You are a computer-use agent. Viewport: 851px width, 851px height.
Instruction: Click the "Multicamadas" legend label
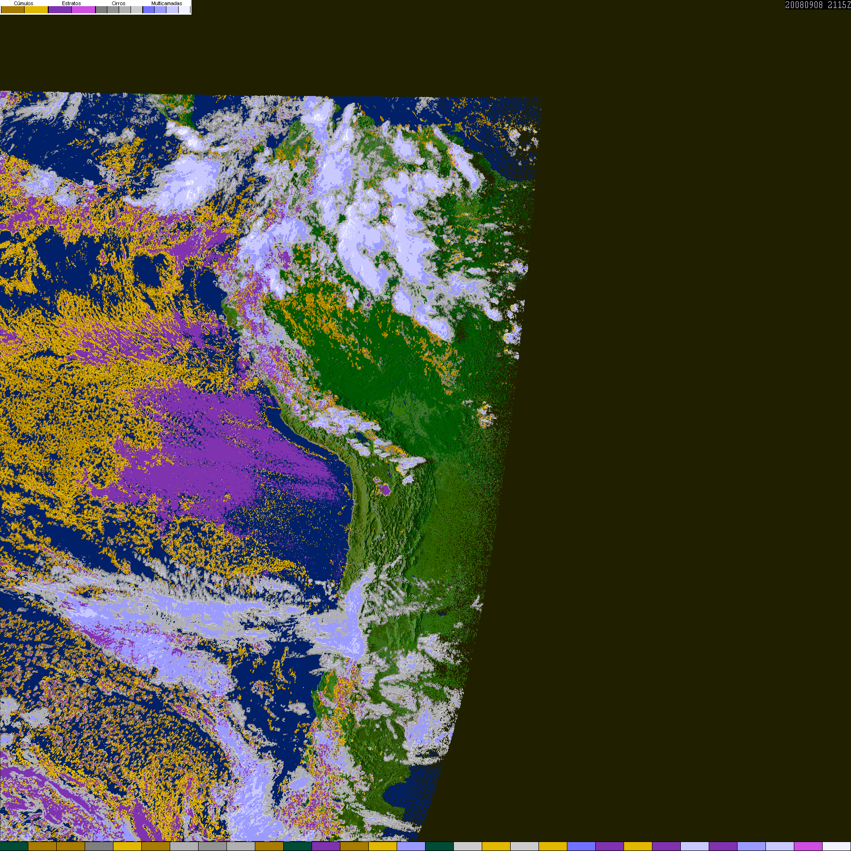(166, 3)
